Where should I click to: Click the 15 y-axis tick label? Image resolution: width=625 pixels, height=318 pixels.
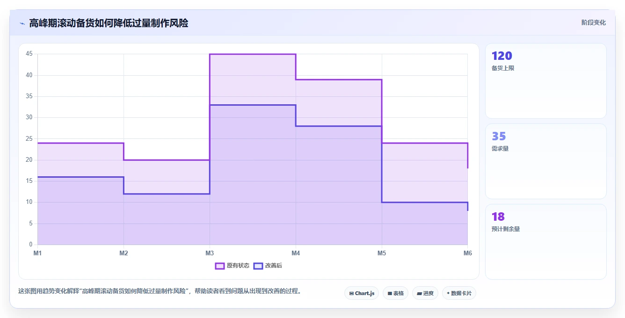[29, 181]
